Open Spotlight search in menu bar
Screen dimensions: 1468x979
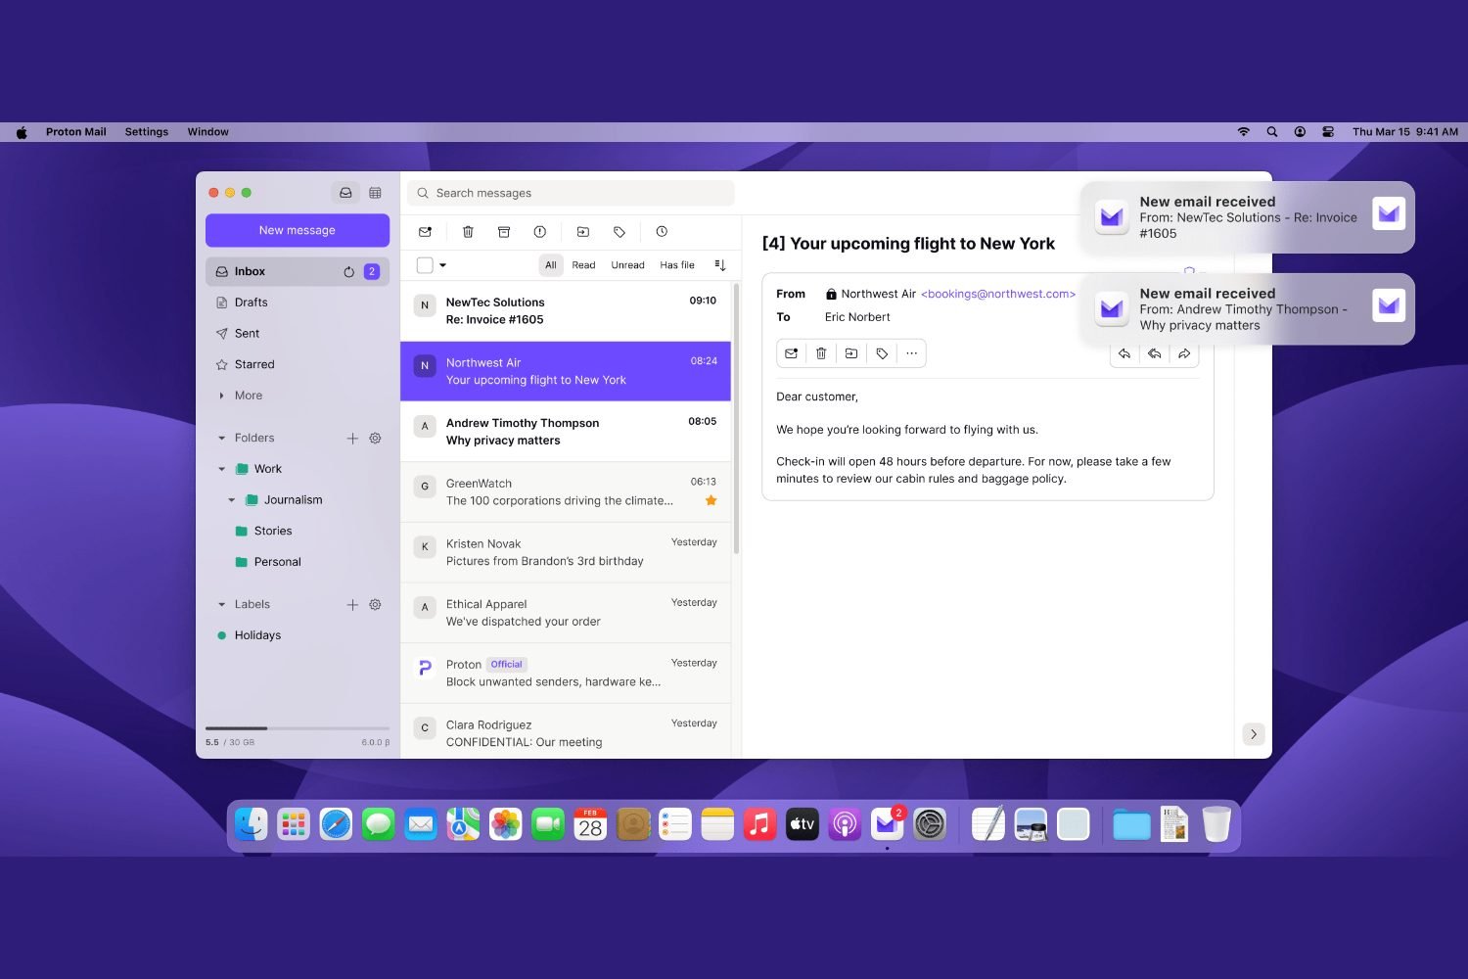coord(1272,132)
